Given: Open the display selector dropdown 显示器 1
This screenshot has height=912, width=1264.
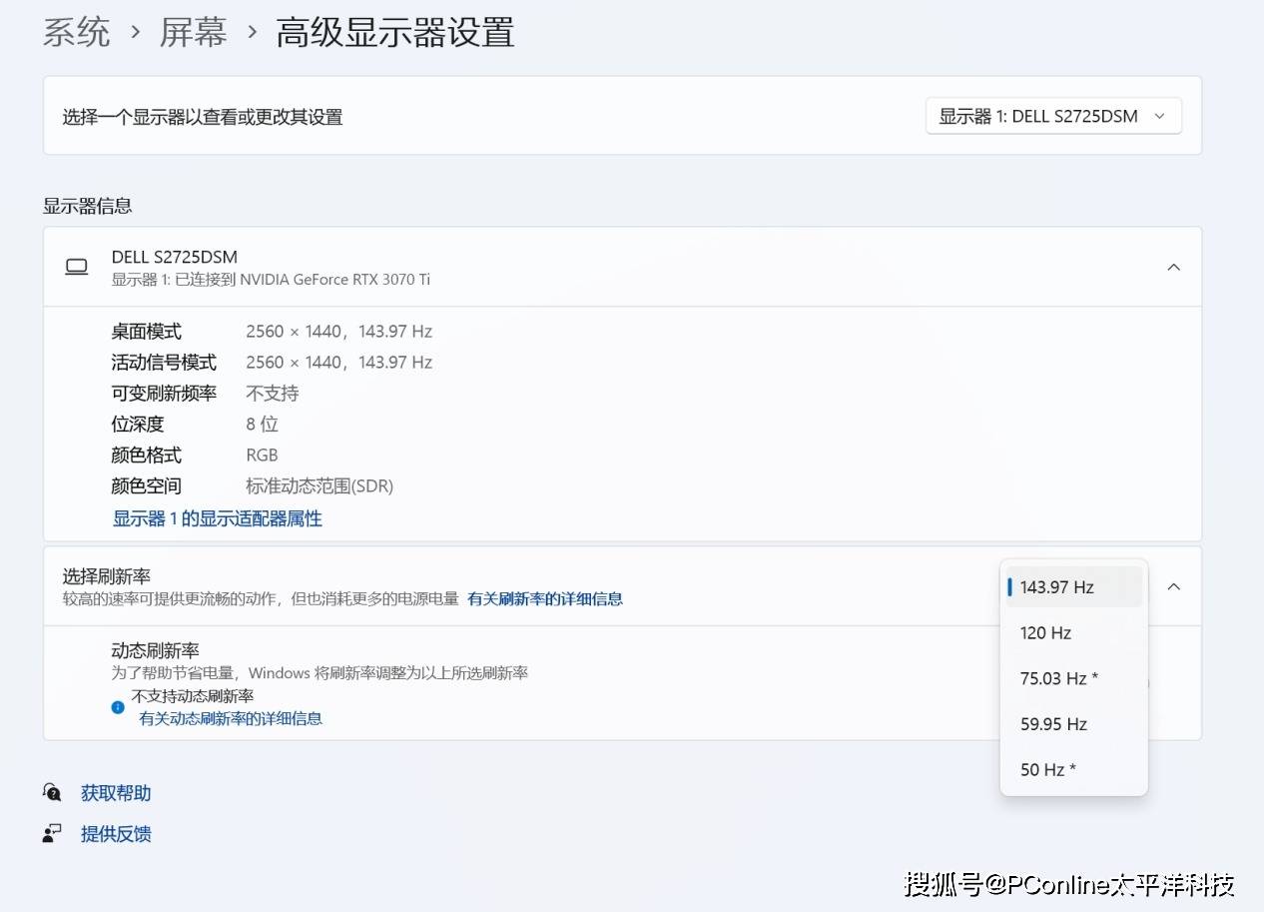Looking at the screenshot, I should pos(1053,116).
